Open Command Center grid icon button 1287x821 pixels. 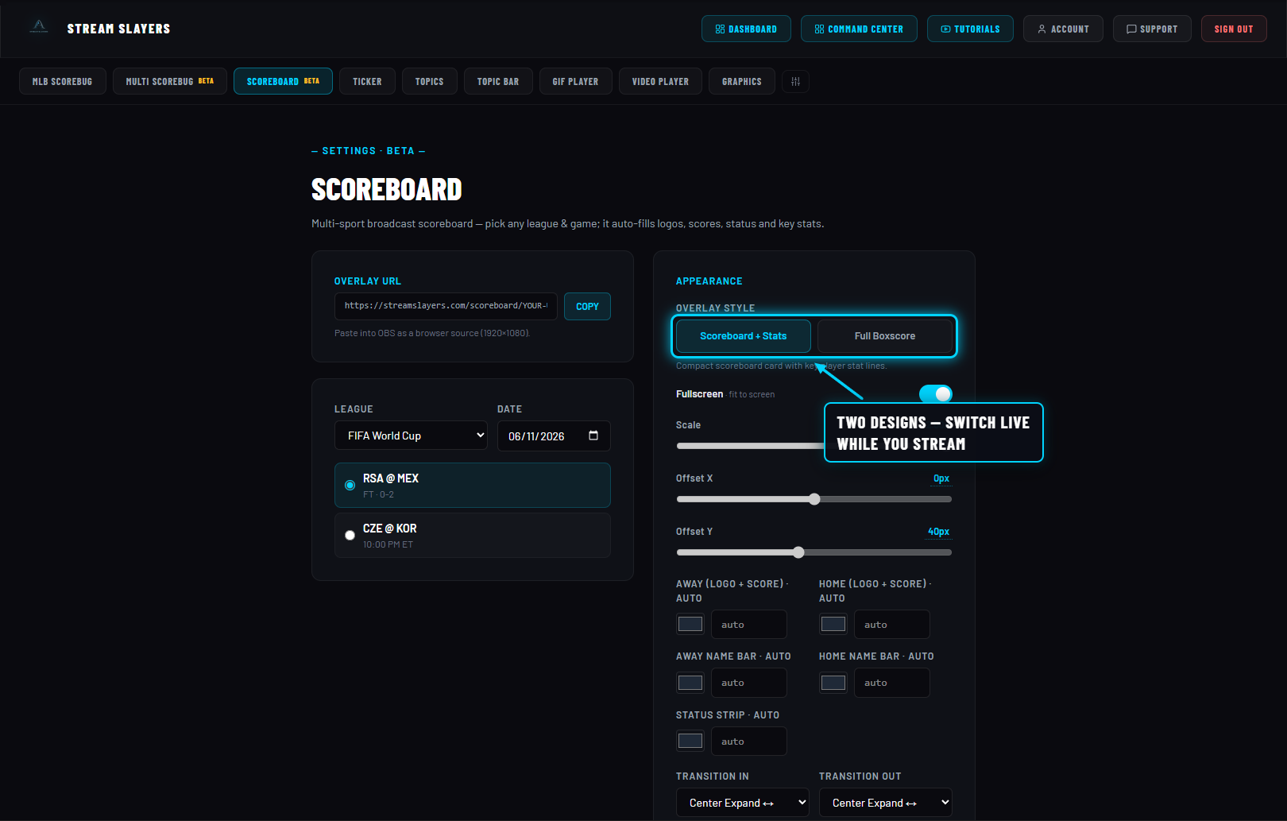pos(859,29)
